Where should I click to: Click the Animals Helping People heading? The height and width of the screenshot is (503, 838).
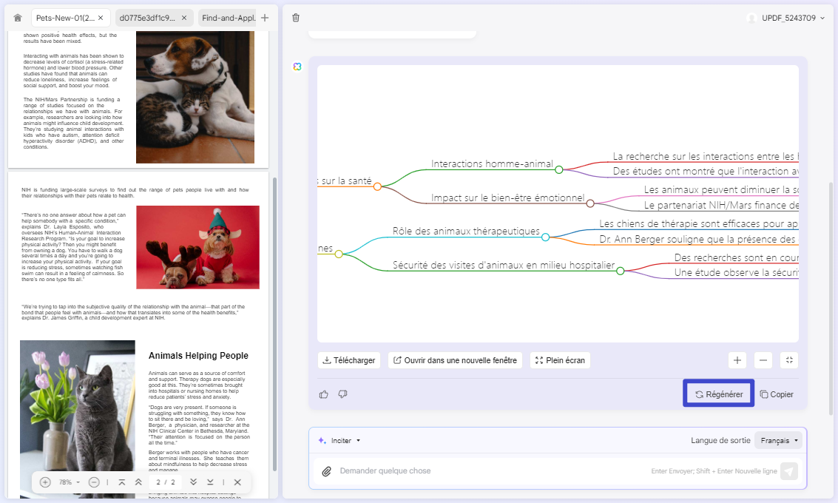(x=198, y=356)
